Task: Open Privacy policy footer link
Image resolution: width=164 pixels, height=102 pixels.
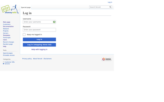Action: (x=27, y=59)
